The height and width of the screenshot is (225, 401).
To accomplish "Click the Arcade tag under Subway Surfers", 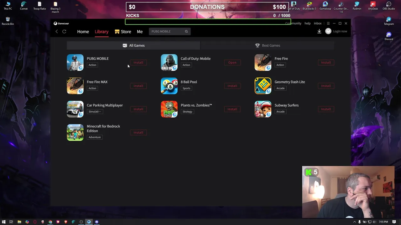I will [280, 112].
